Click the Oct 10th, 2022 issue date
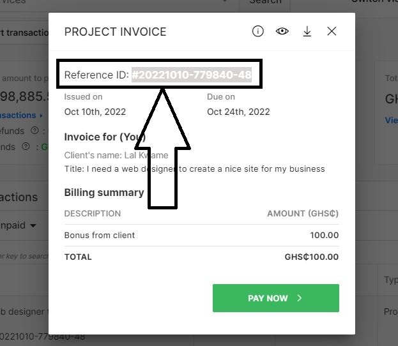Screen dimensions: 398x346 [x=95, y=112]
